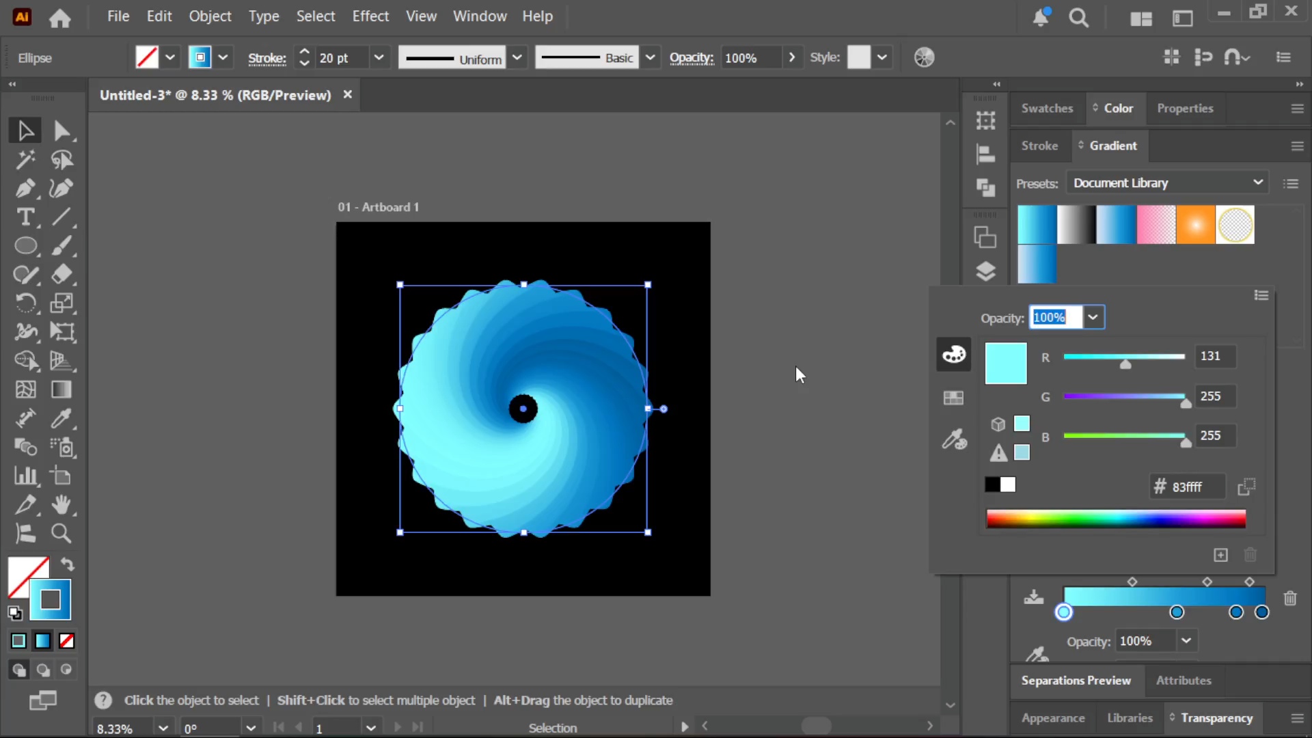The height and width of the screenshot is (738, 1312).
Task: Switch to the Properties tab
Action: (x=1185, y=108)
